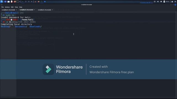This screenshot has width=177, height=99.
Task: Click the logout power icon
Action: pyautogui.click(x=175, y=2)
